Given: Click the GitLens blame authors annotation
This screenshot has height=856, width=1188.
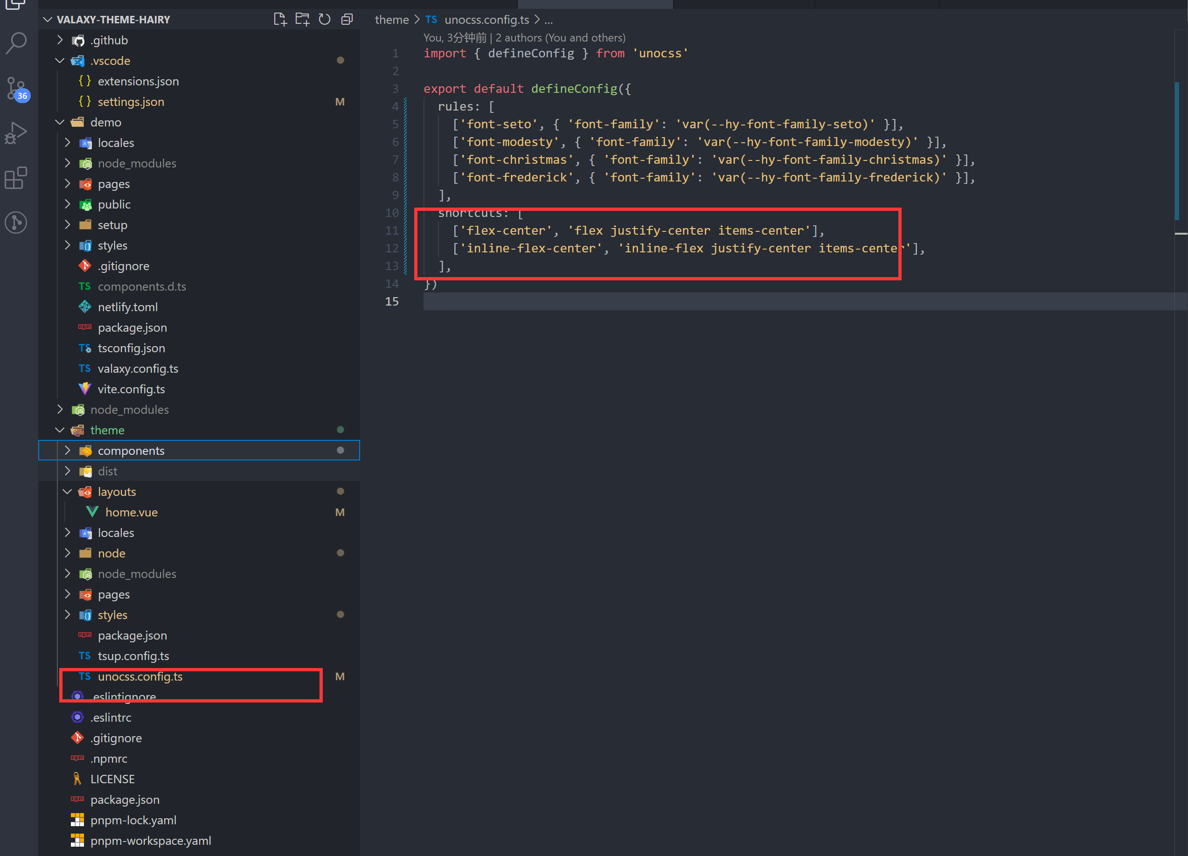Looking at the screenshot, I should [x=524, y=37].
